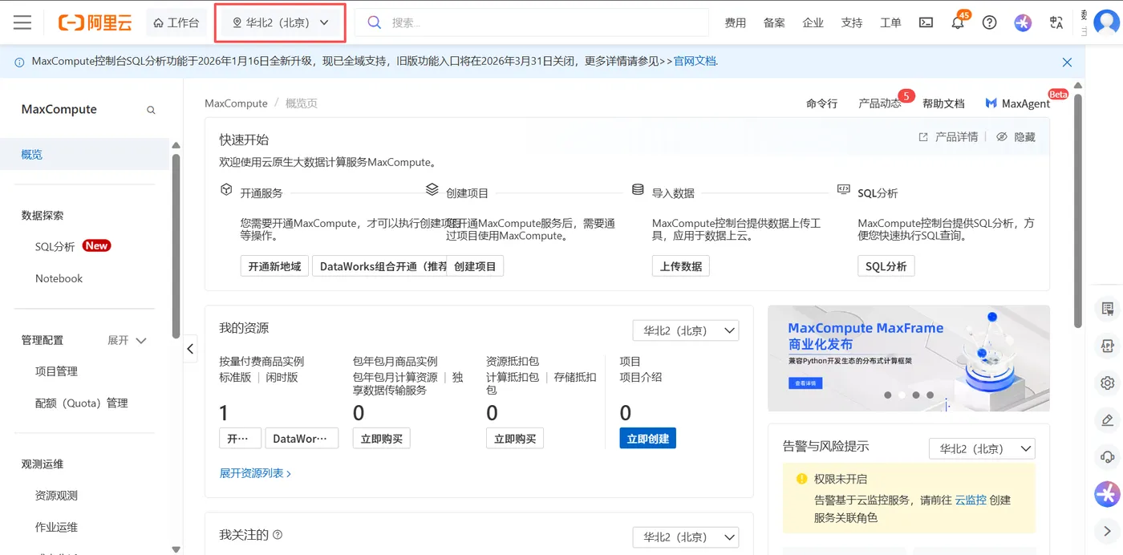Click the code scan icon in right toolbar
Screen dimensions: 1123x555
coord(1108,346)
